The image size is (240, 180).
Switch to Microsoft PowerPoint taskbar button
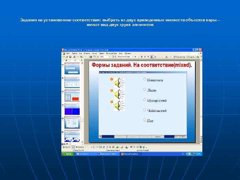pos(131,154)
